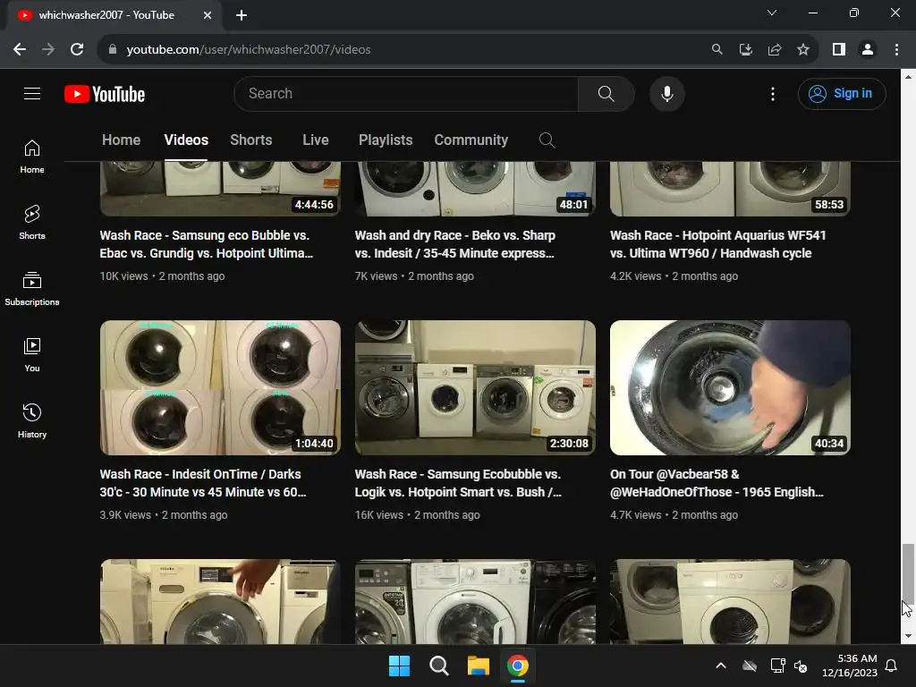Open Chrome three-dot menu
Screen dimensions: 916x687
point(896,50)
